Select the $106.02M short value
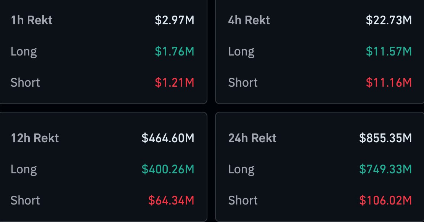Viewport: 424px width, 222px height. (x=385, y=200)
